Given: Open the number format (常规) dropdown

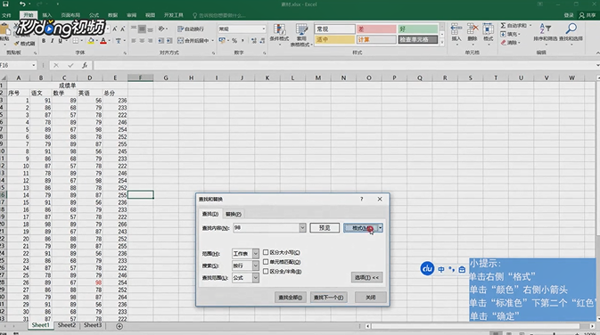Looking at the screenshot, I should (264, 29).
